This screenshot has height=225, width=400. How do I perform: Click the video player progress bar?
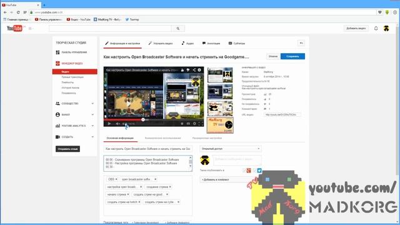coord(154,119)
